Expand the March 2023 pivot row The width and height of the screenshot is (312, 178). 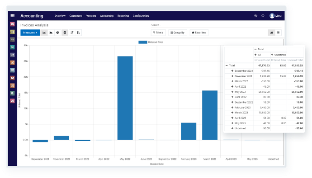pyautogui.click(x=232, y=112)
